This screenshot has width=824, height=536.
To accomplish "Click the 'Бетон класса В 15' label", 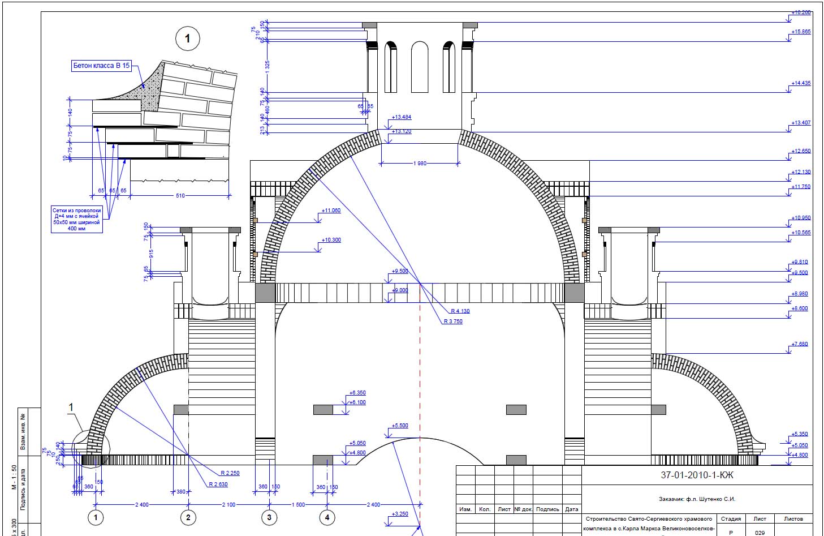I will pos(101,66).
